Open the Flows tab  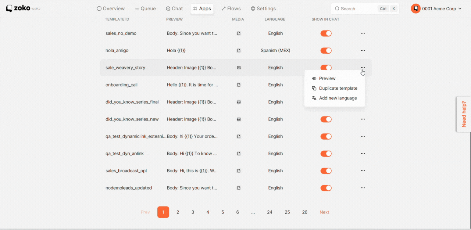pyautogui.click(x=231, y=9)
